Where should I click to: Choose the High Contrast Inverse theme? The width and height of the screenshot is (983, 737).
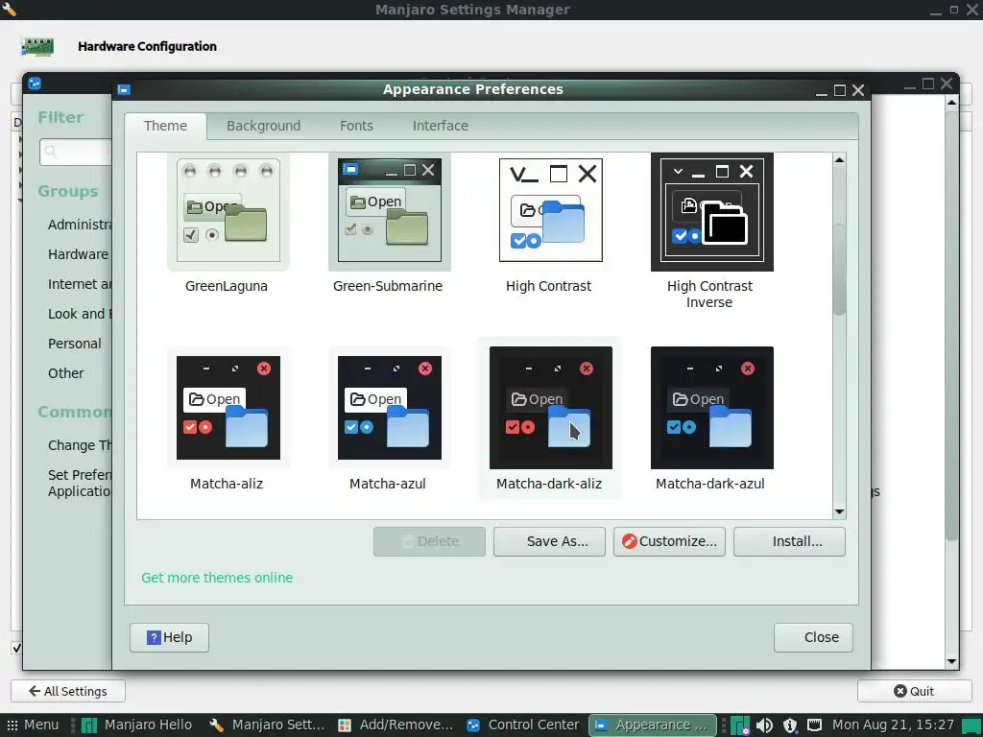[711, 212]
